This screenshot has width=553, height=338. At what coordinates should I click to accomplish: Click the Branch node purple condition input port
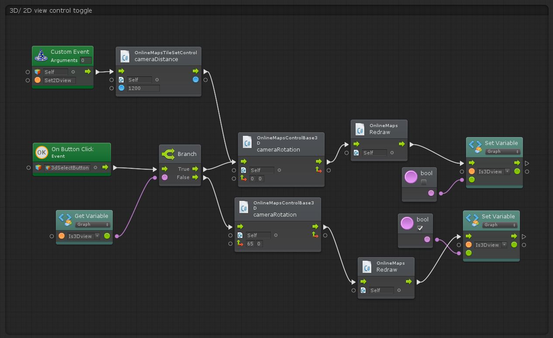pos(165,177)
